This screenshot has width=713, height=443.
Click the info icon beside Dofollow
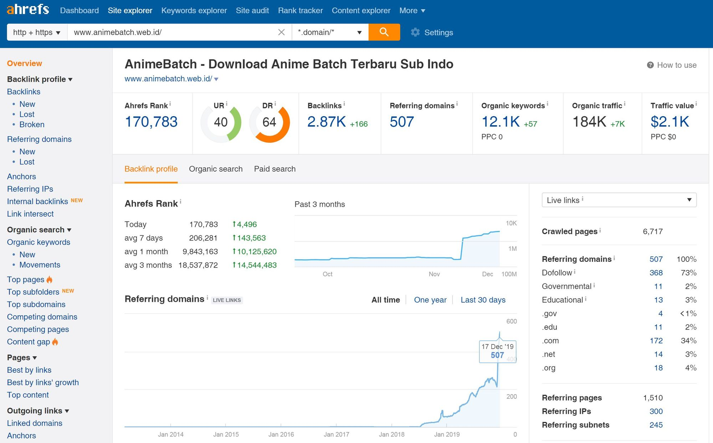coord(574,272)
